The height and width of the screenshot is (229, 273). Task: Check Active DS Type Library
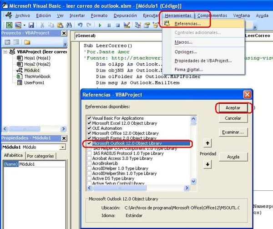tap(89, 178)
